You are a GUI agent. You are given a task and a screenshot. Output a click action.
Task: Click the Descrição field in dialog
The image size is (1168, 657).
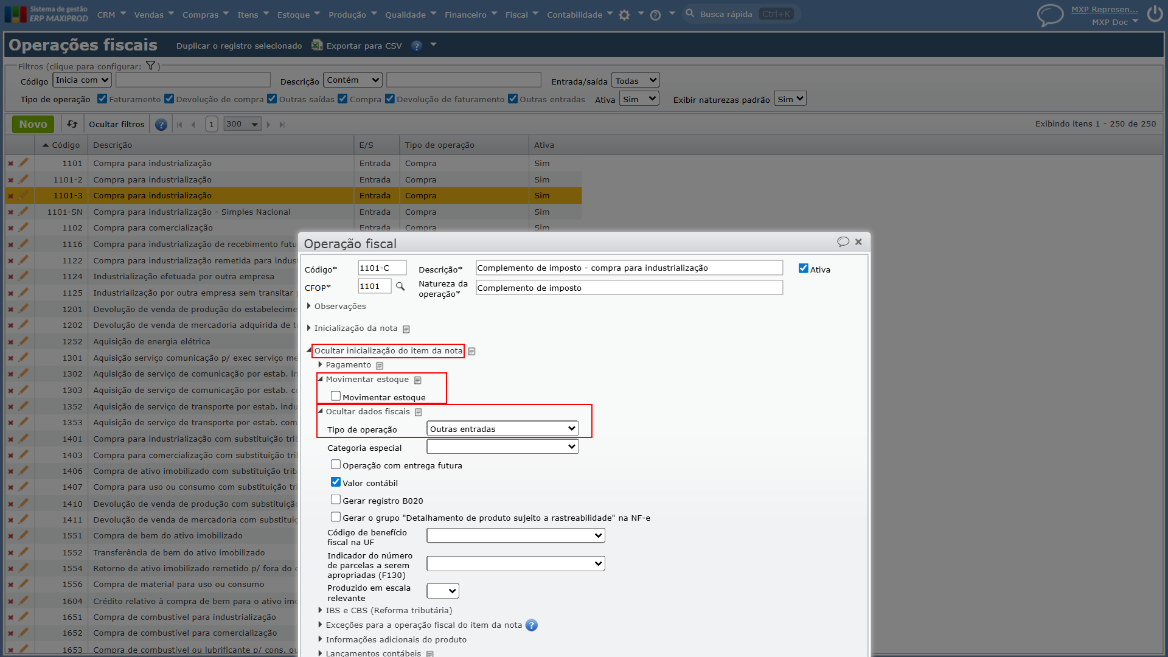pos(629,268)
